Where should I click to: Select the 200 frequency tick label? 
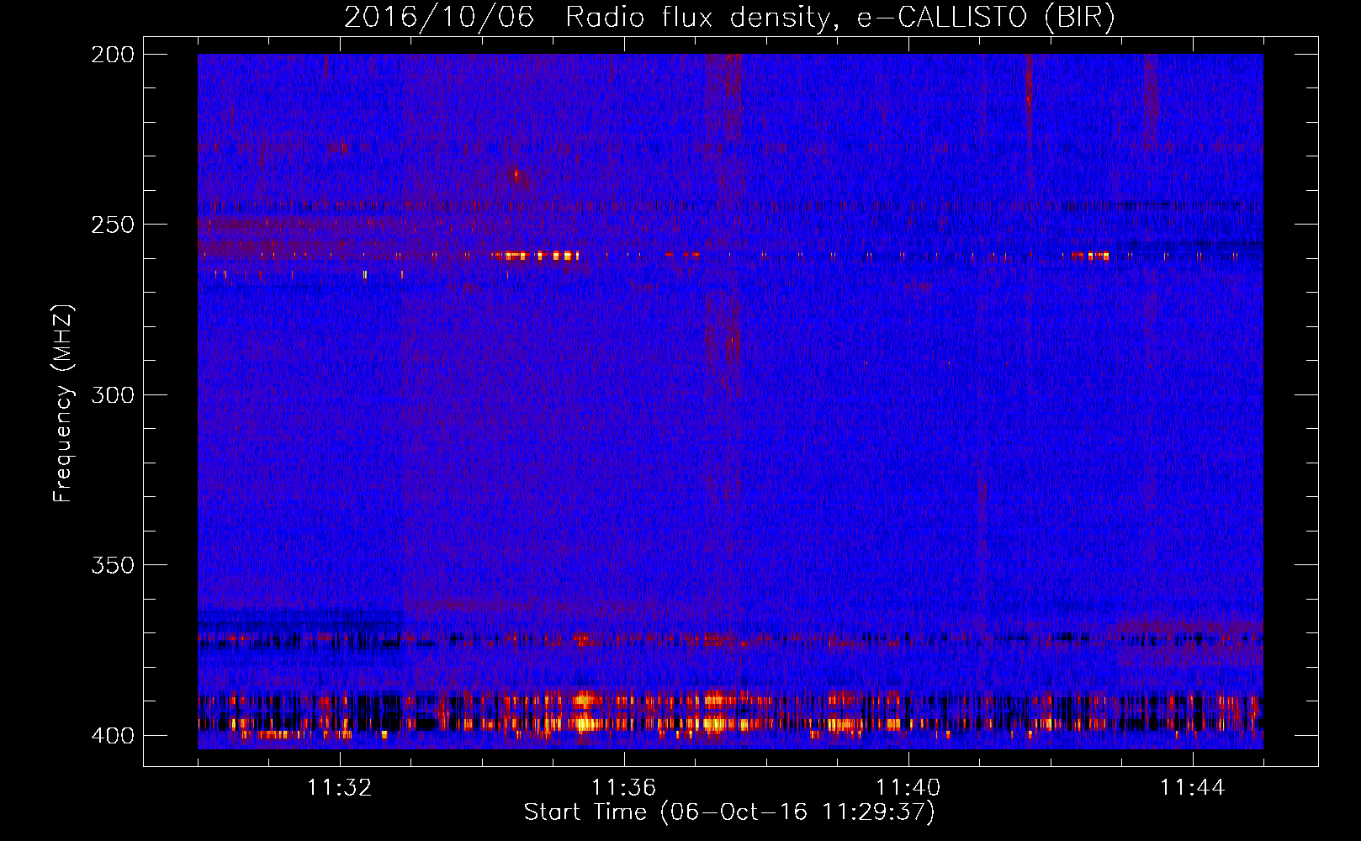[113, 55]
